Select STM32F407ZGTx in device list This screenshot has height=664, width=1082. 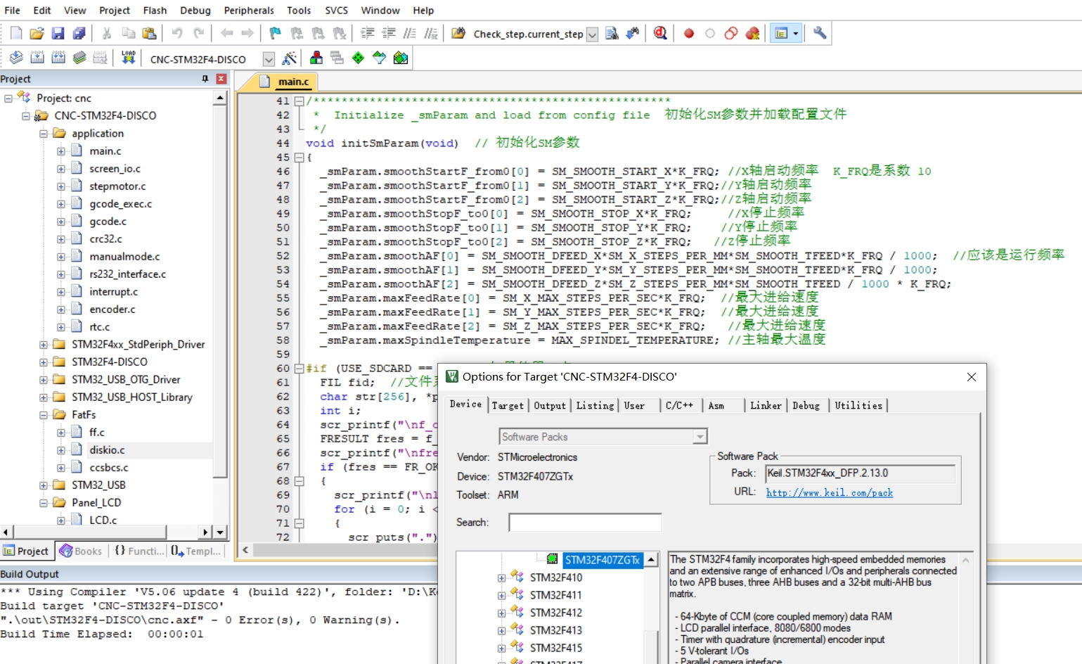click(x=603, y=561)
